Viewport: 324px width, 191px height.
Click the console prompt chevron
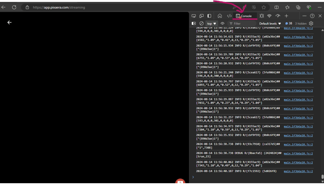tap(193, 177)
